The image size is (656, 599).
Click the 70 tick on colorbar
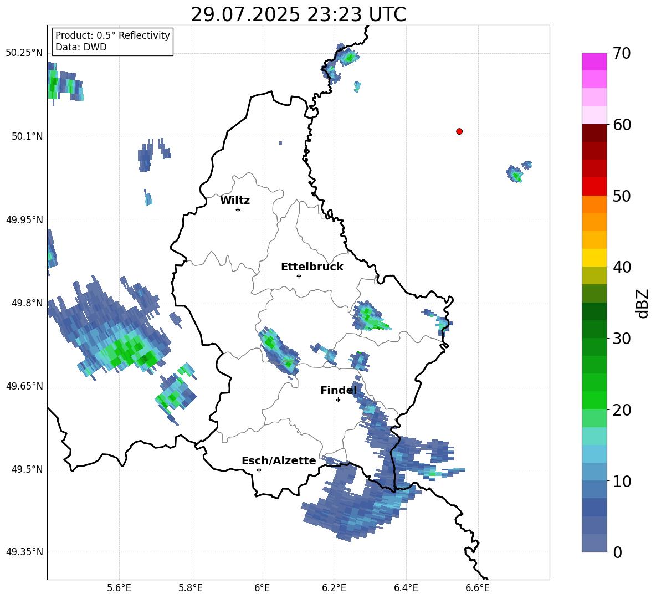(621, 53)
